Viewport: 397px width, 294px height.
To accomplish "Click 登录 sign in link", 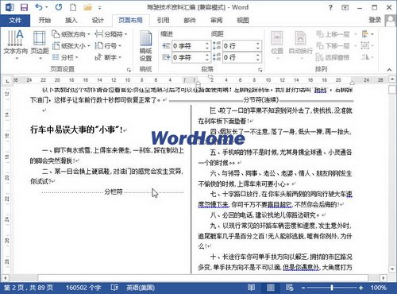I will (375, 20).
